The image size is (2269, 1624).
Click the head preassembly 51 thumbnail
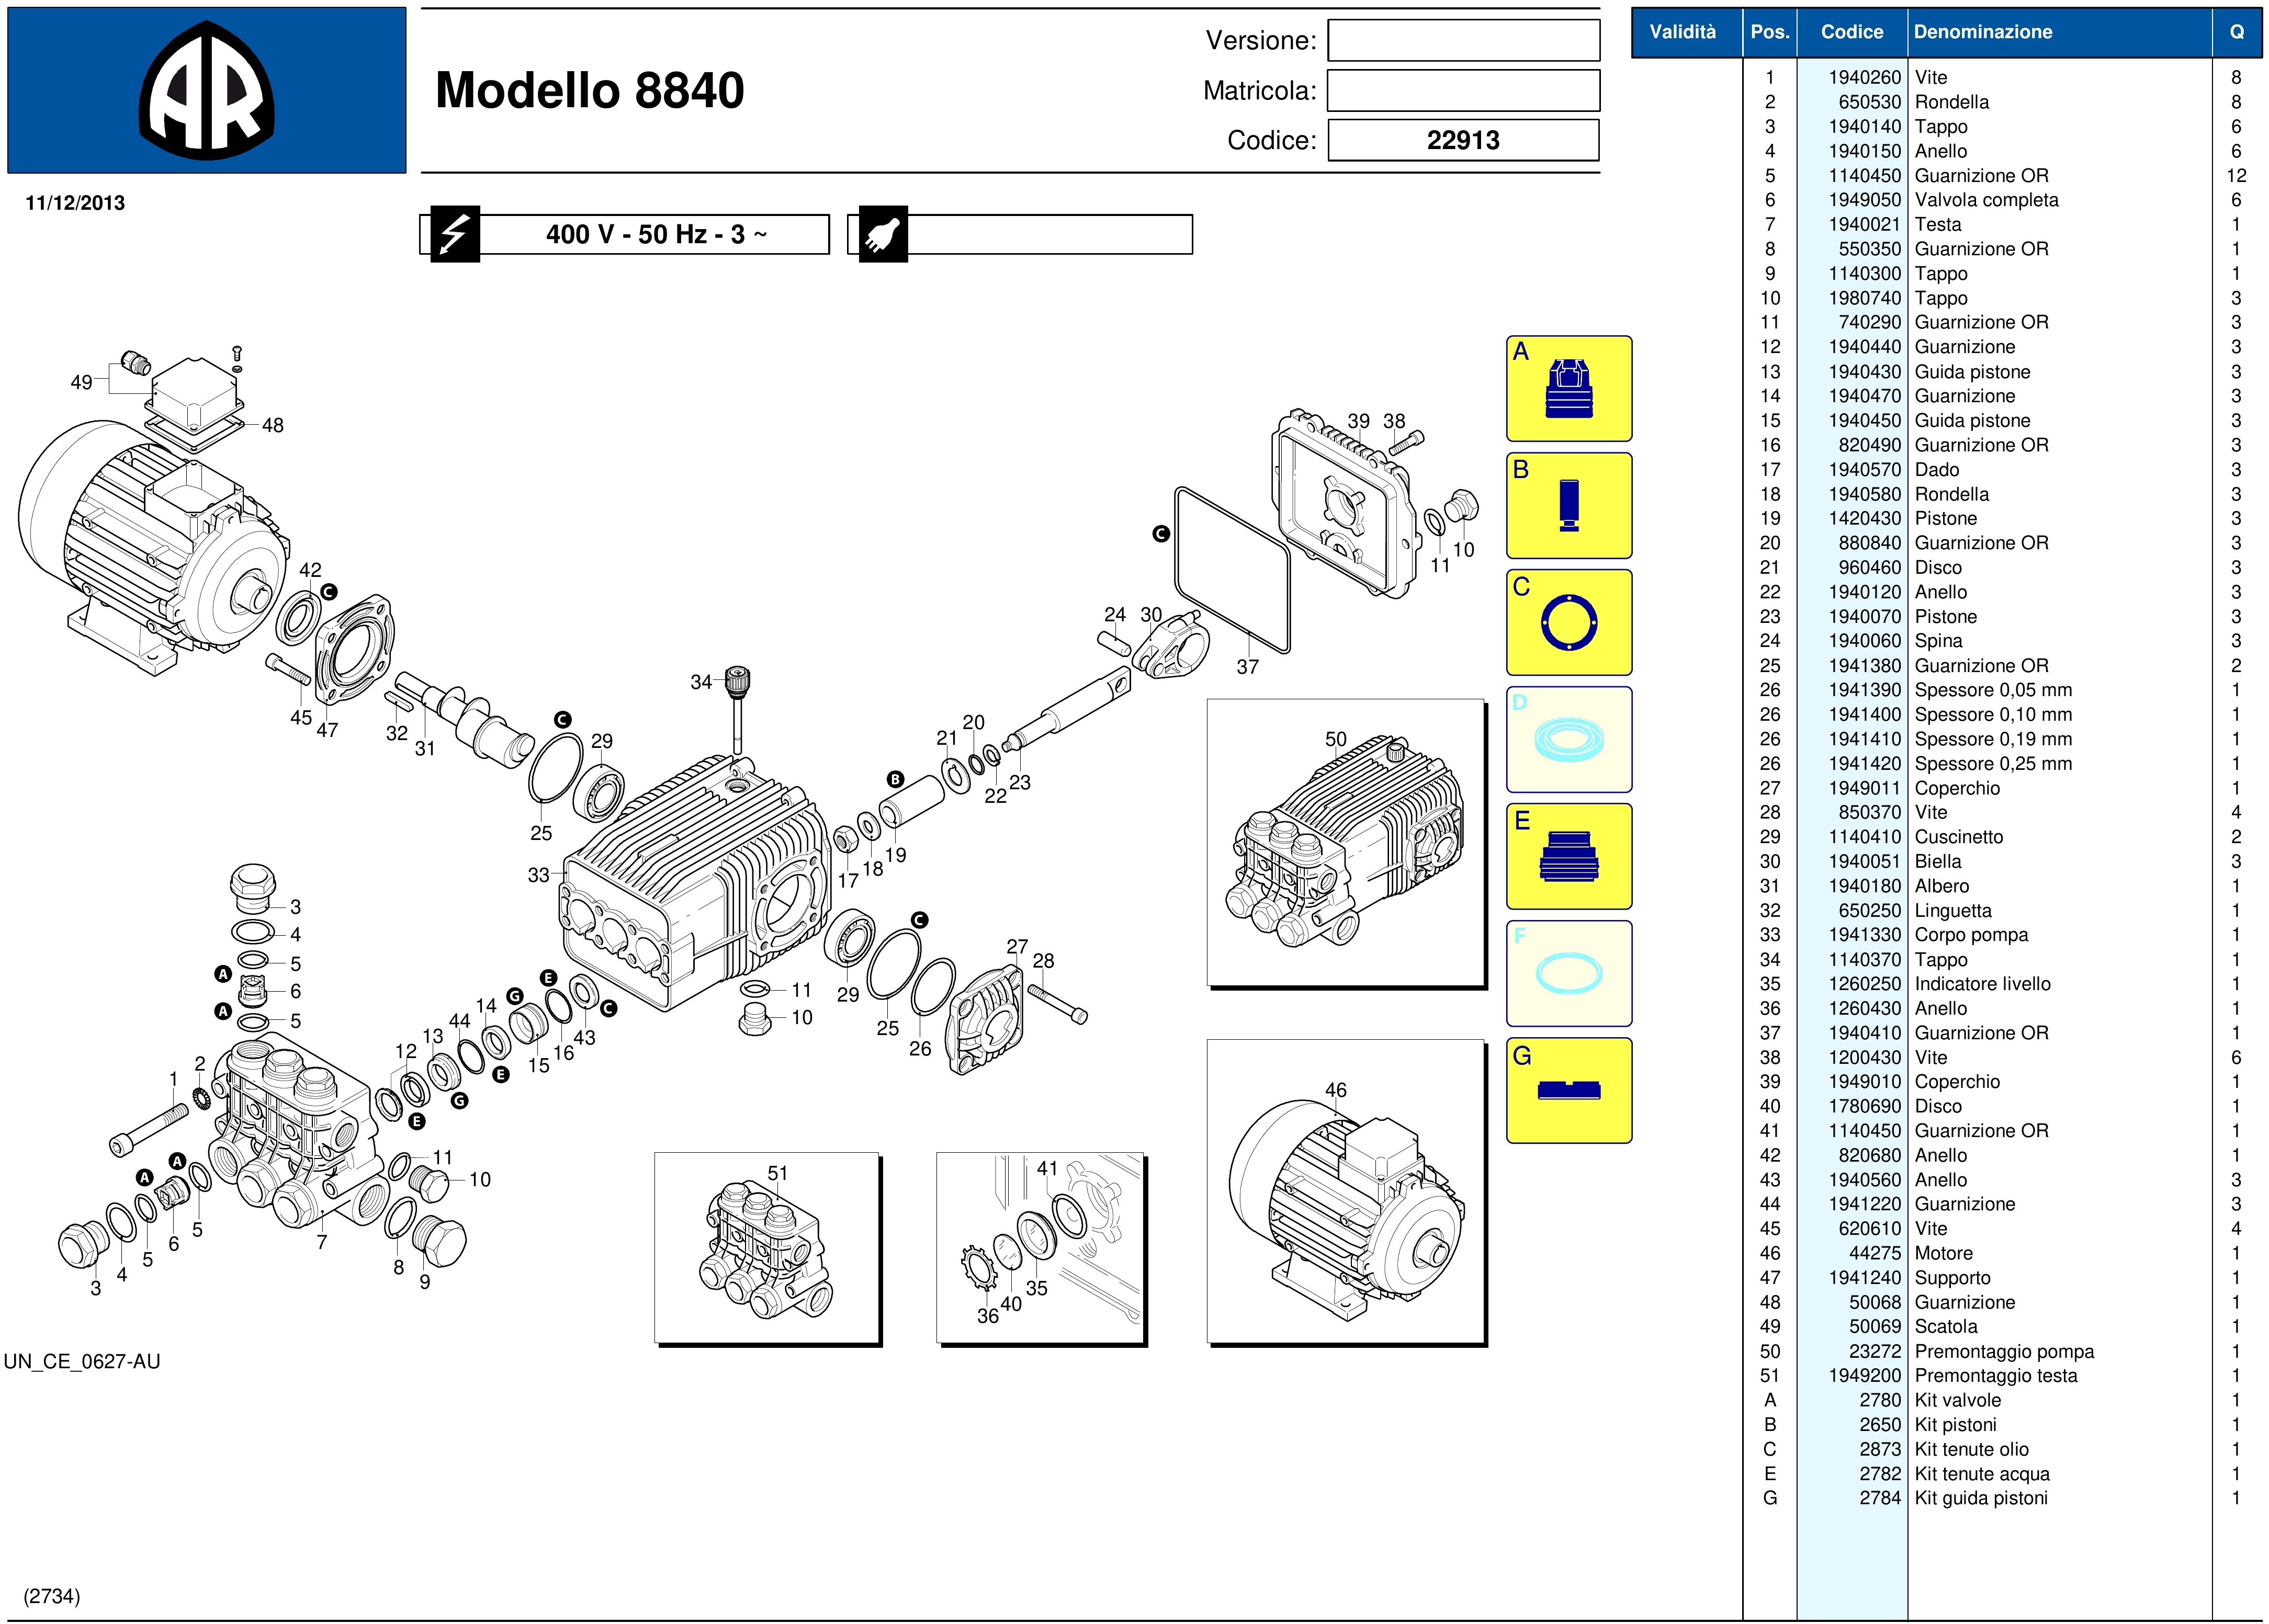pyautogui.click(x=766, y=1247)
